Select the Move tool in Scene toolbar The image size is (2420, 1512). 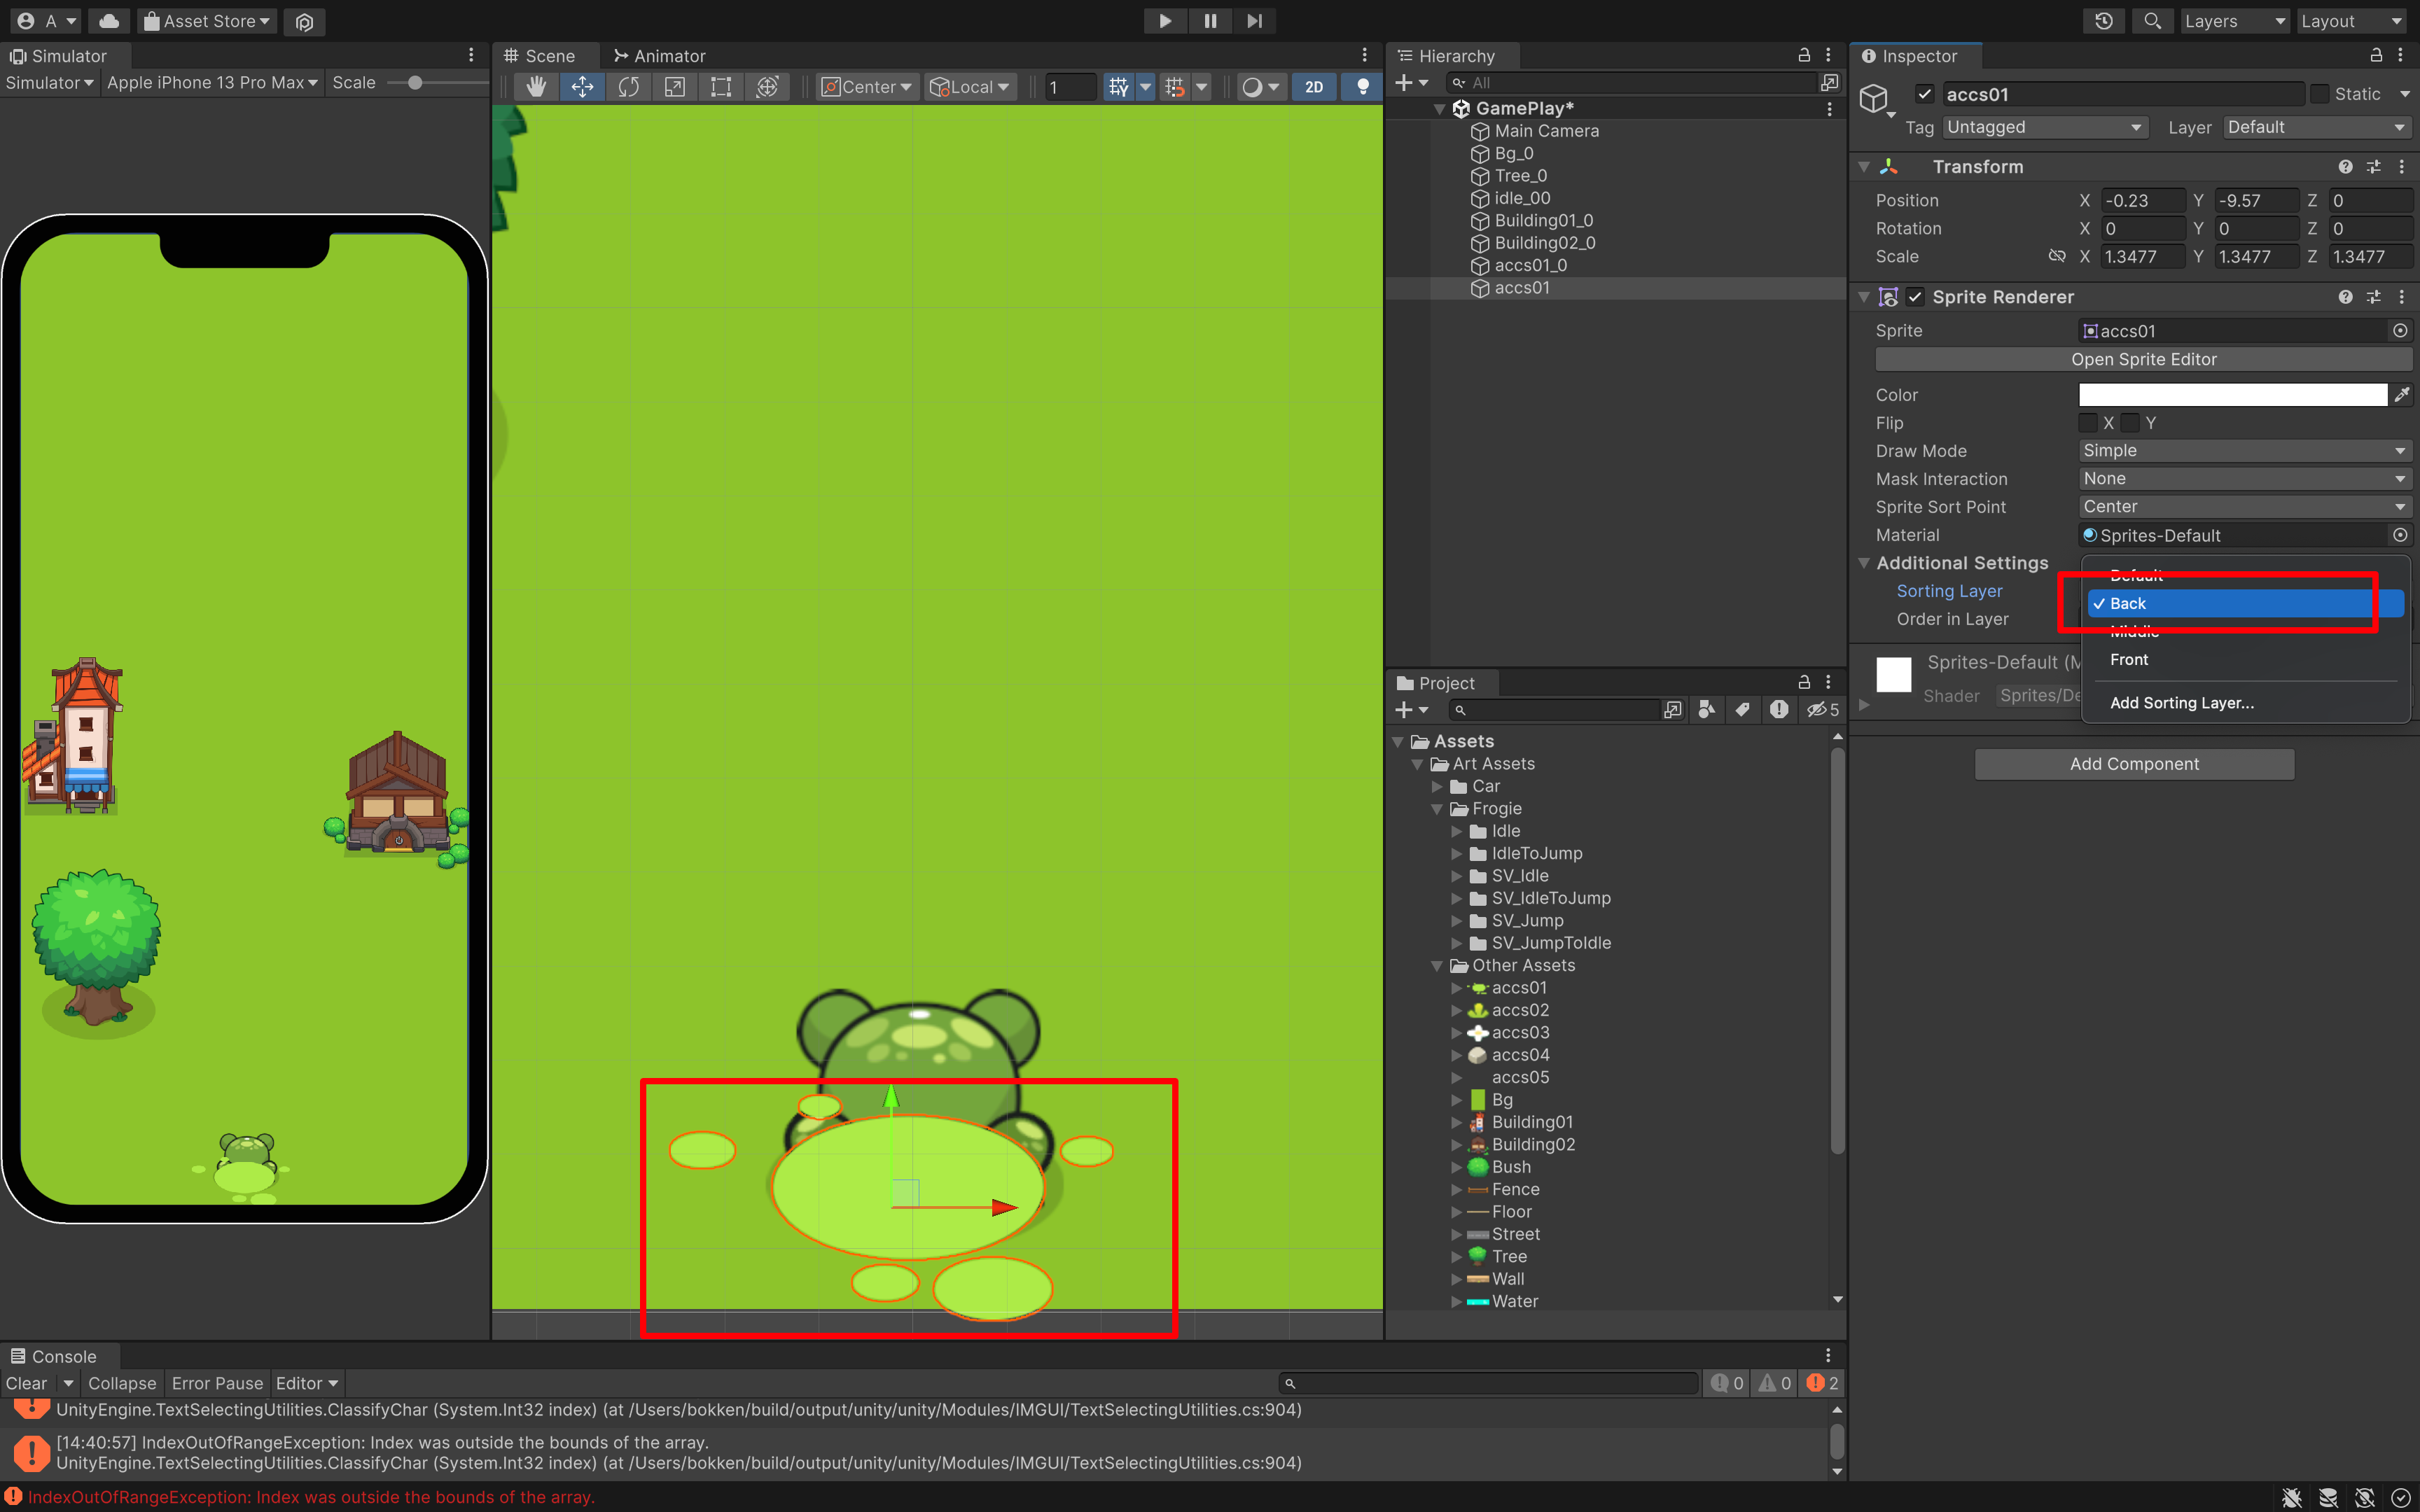[x=582, y=87]
